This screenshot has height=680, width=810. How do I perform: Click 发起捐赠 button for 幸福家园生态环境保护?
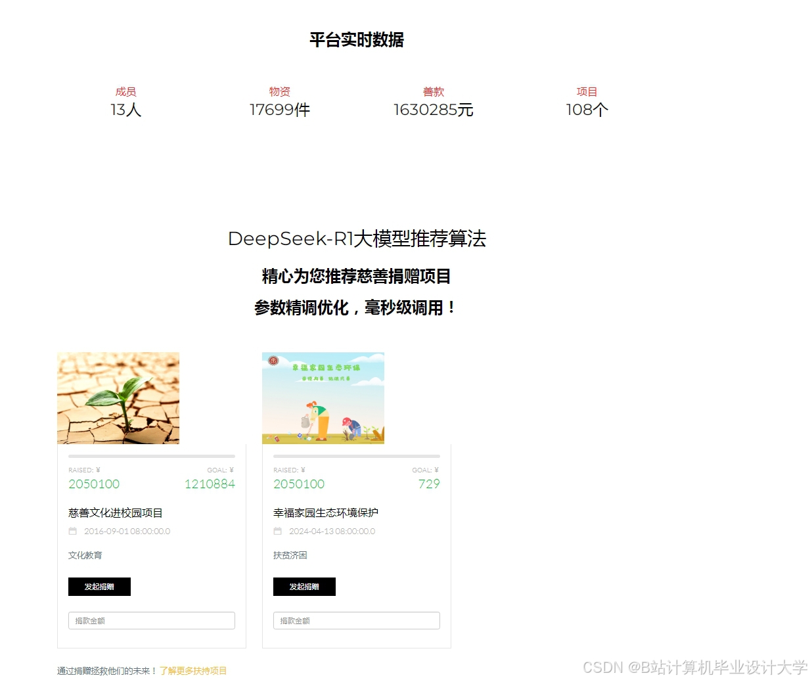pos(304,587)
